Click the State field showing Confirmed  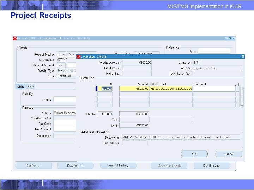[66, 76]
